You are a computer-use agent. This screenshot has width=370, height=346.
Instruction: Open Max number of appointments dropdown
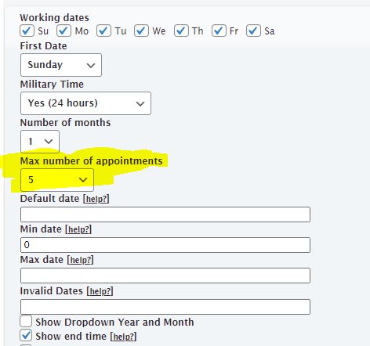coord(57,180)
